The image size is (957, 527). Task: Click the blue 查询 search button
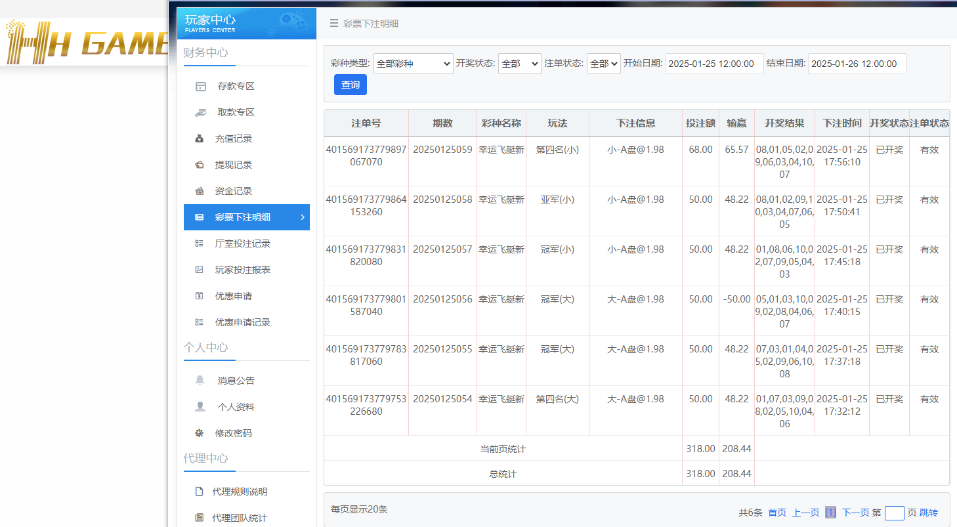coord(350,85)
